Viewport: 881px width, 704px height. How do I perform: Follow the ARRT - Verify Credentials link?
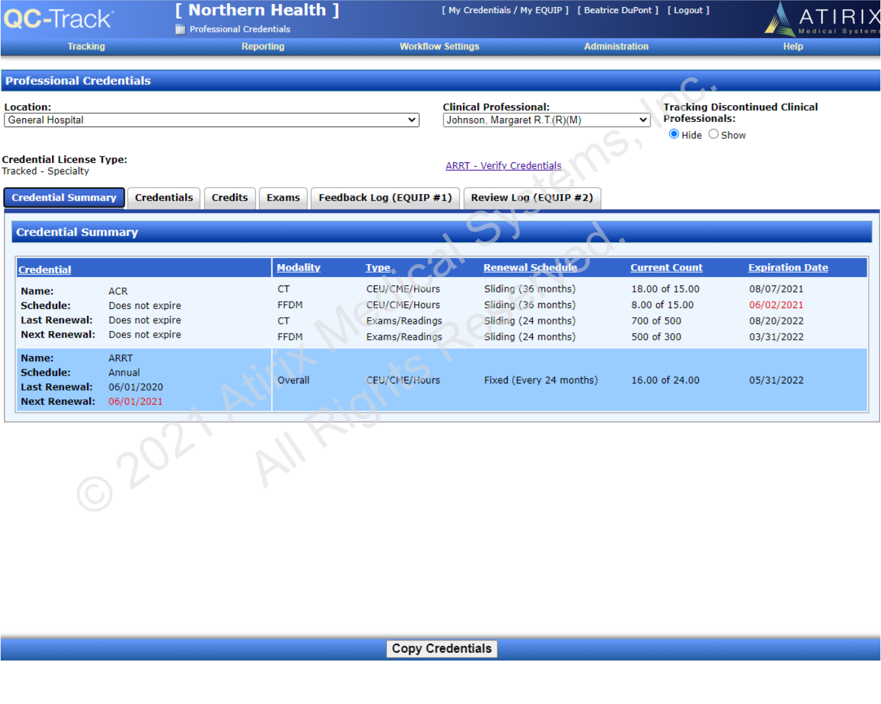tap(503, 166)
